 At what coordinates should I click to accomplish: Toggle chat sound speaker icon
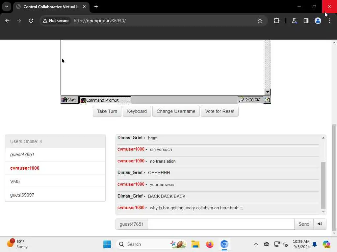click(x=320, y=224)
